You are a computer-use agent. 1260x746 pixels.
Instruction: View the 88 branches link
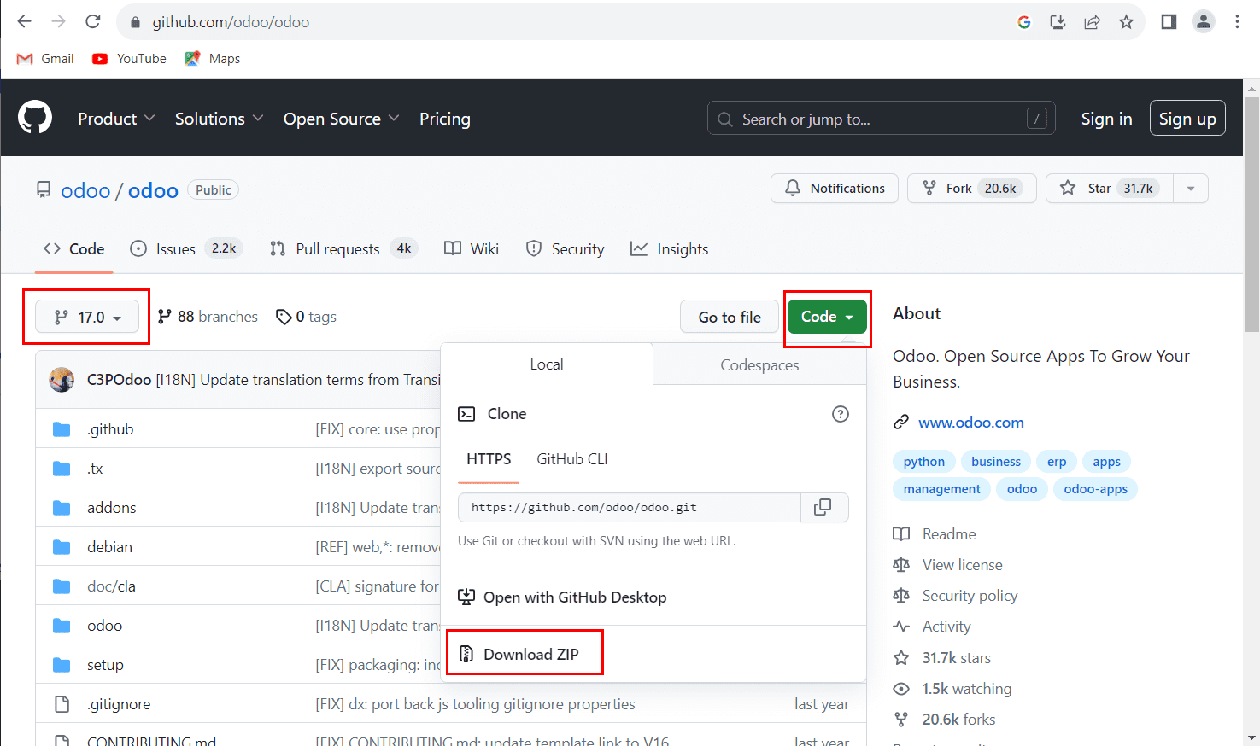click(x=208, y=317)
